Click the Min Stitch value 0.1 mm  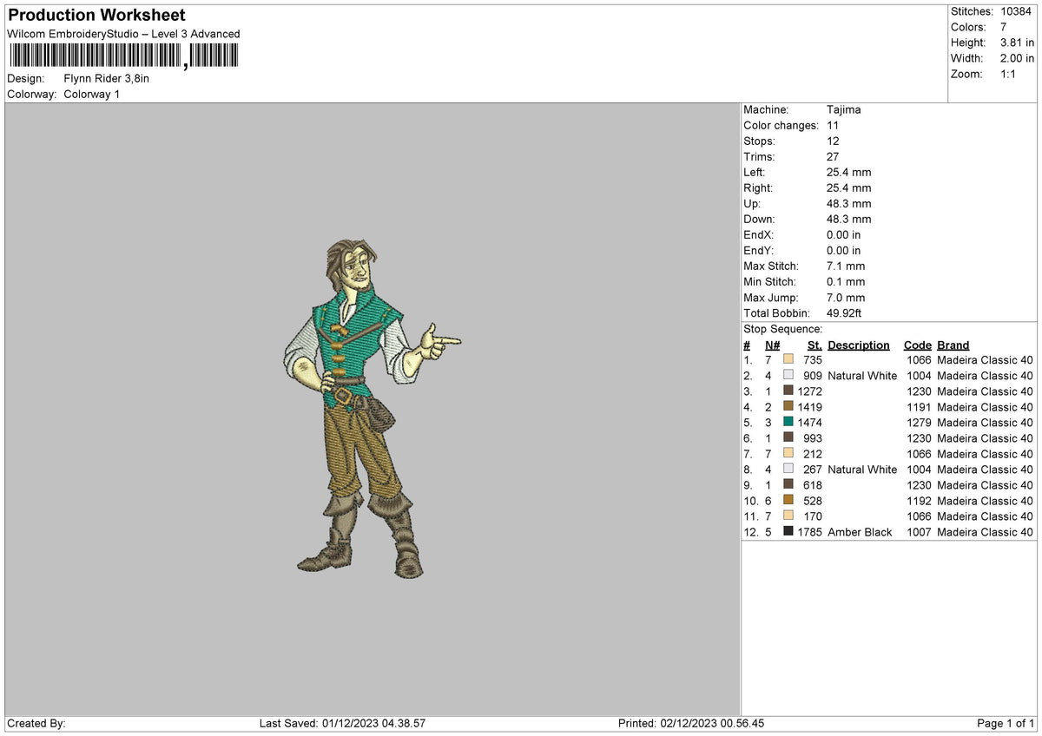(846, 282)
